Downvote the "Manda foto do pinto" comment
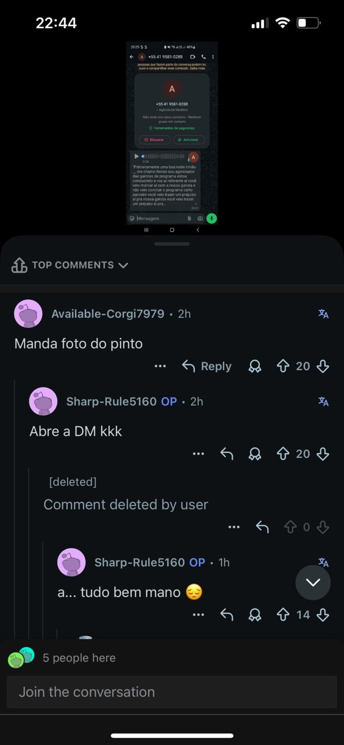This screenshot has width=344, height=745. (x=322, y=366)
